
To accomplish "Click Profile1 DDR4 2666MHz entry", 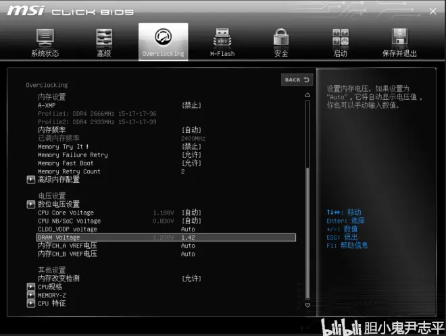I will click(97, 113).
